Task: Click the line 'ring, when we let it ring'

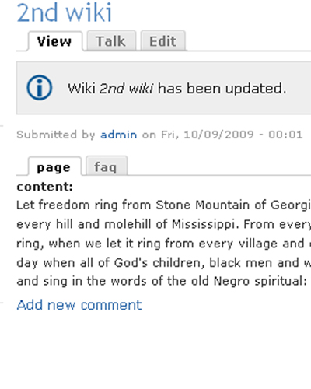Action: pyautogui.click(x=164, y=244)
